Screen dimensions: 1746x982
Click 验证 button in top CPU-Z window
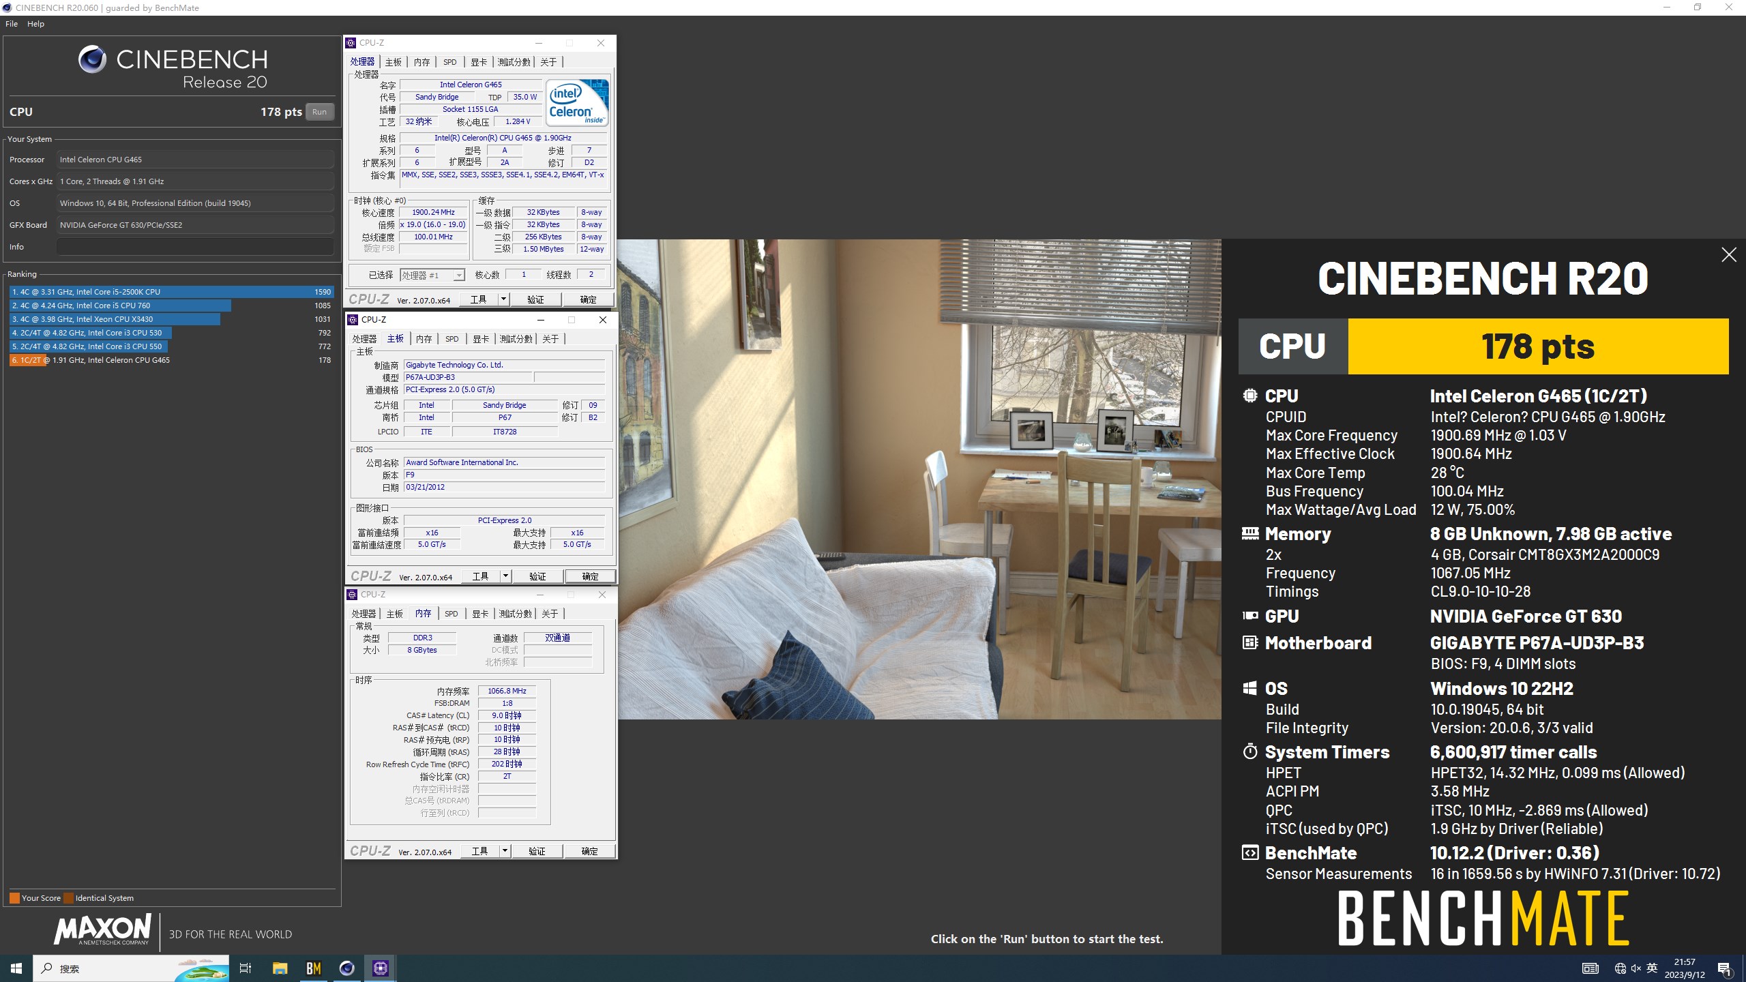[536, 299]
